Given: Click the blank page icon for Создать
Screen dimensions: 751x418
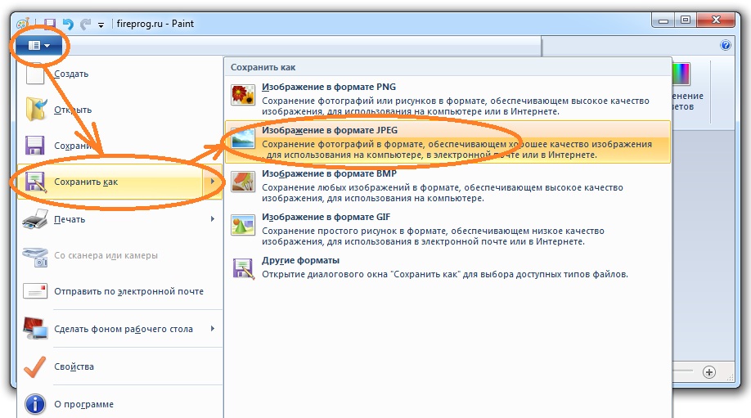Looking at the screenshot, I should (x=35, y=74).
